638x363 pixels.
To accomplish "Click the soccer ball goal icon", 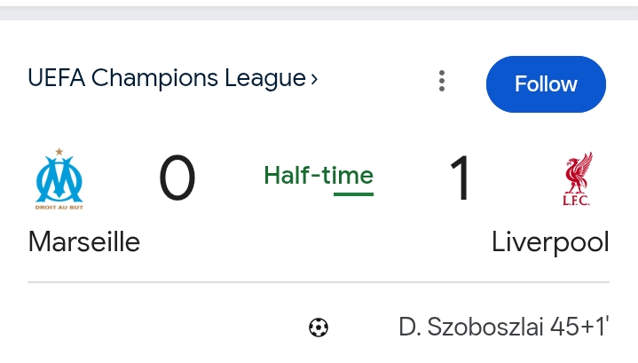I will 319,328.
